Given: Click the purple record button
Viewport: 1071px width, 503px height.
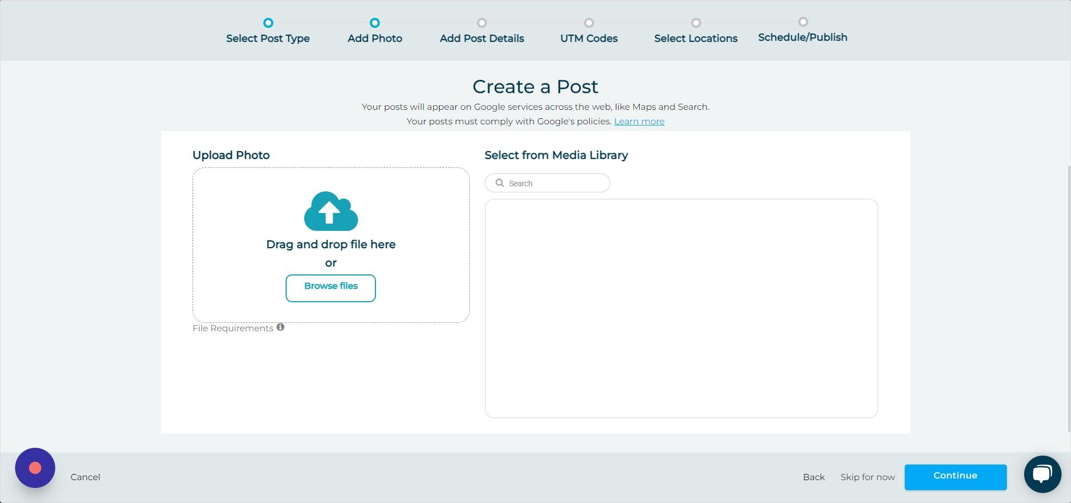Looking at the screenshot, I should [35, 468].
